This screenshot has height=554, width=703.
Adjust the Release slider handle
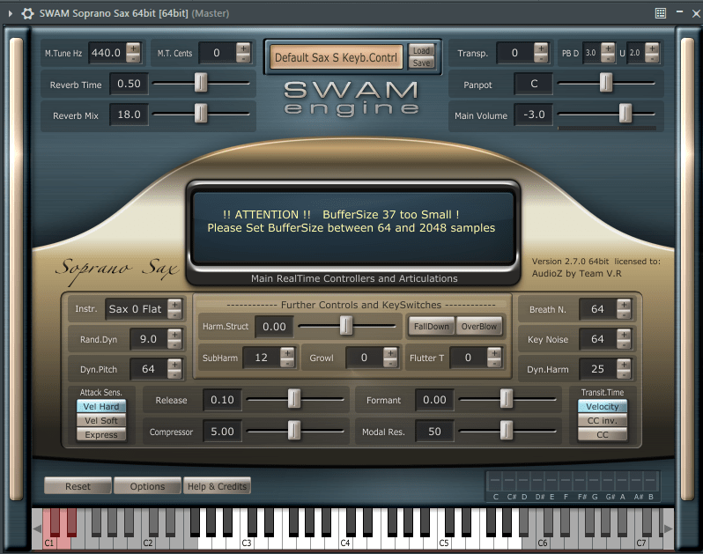294,399
